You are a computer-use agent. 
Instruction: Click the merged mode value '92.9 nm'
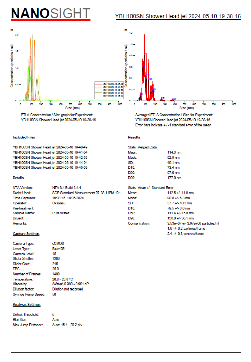173,158
